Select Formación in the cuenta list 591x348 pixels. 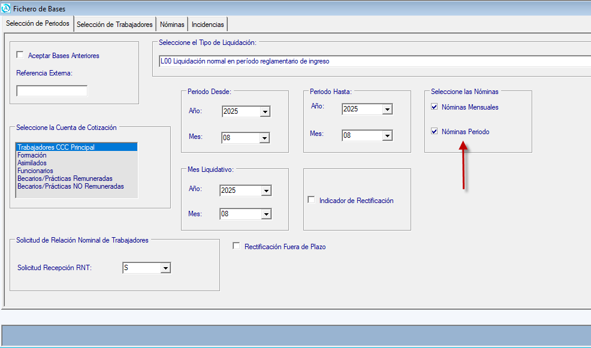coord(32,155)
